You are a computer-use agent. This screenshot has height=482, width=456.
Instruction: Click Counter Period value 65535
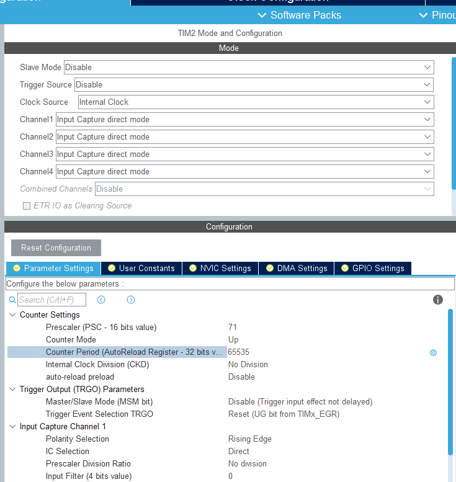239,352
